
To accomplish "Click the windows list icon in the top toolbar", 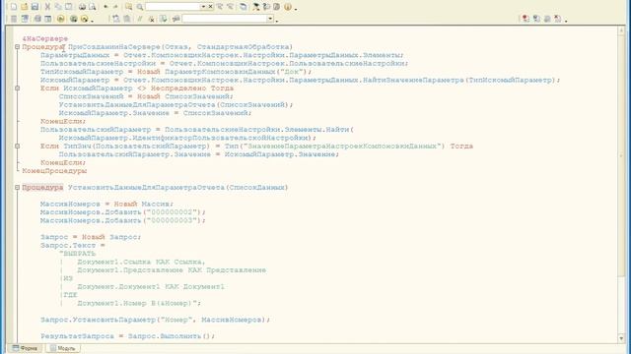I will tap(244, 7).
